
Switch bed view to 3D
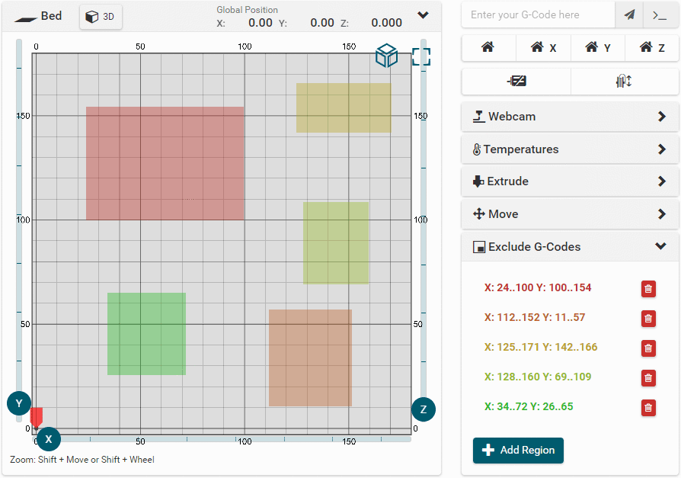(x=101, y=17)
